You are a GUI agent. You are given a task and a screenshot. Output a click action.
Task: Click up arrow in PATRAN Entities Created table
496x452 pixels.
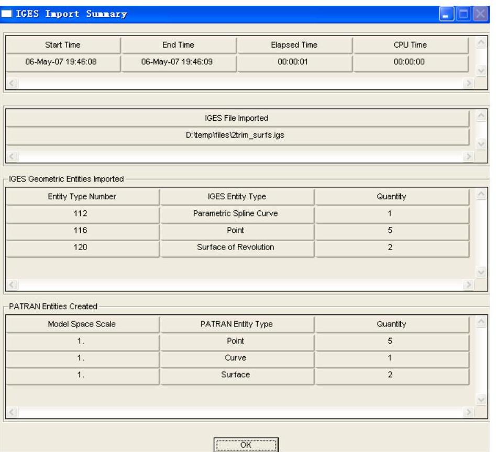click(x=481, y=322)
